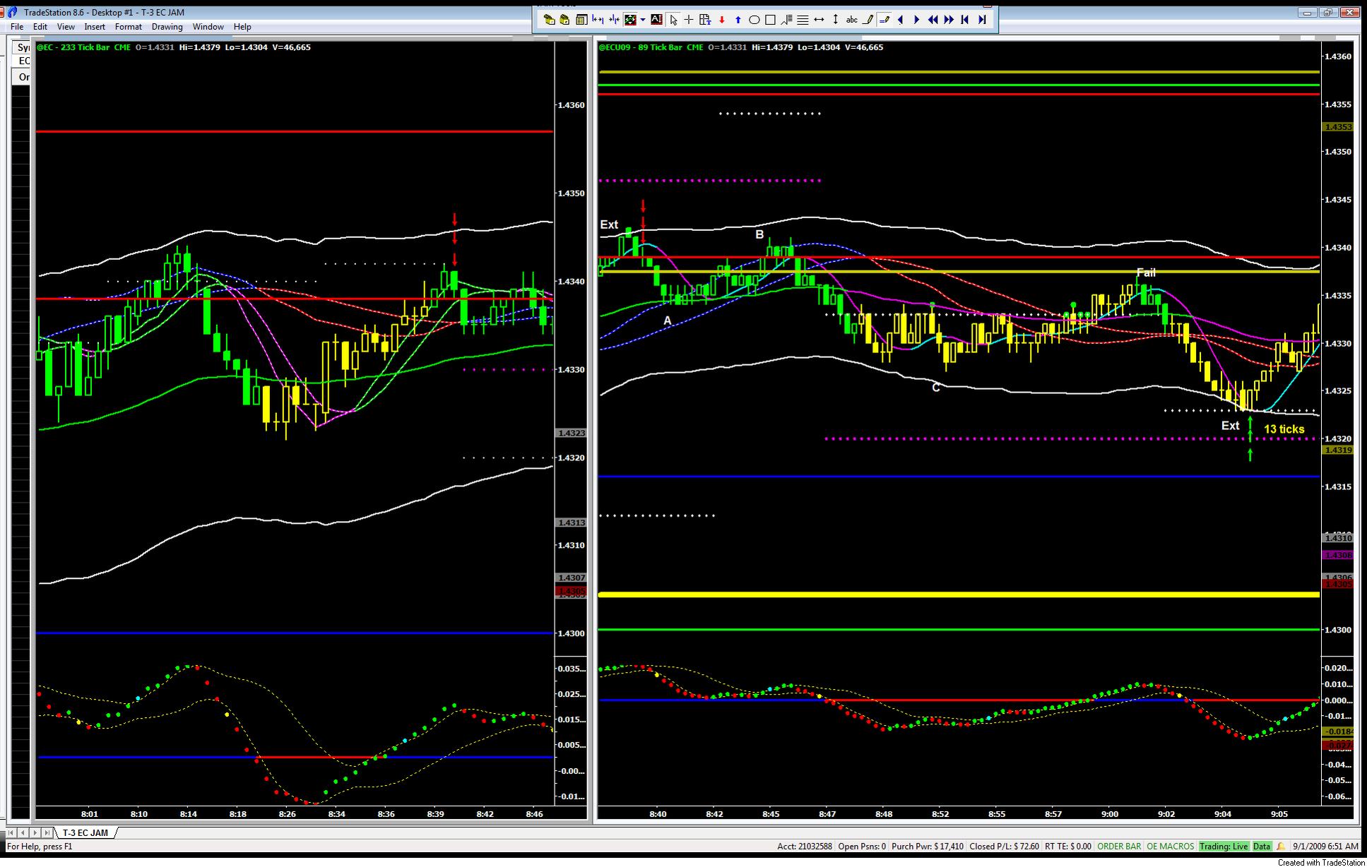This screenshot has height=867, width=1367.
Task: Jump to first bar of the chart
Action: 965,20
